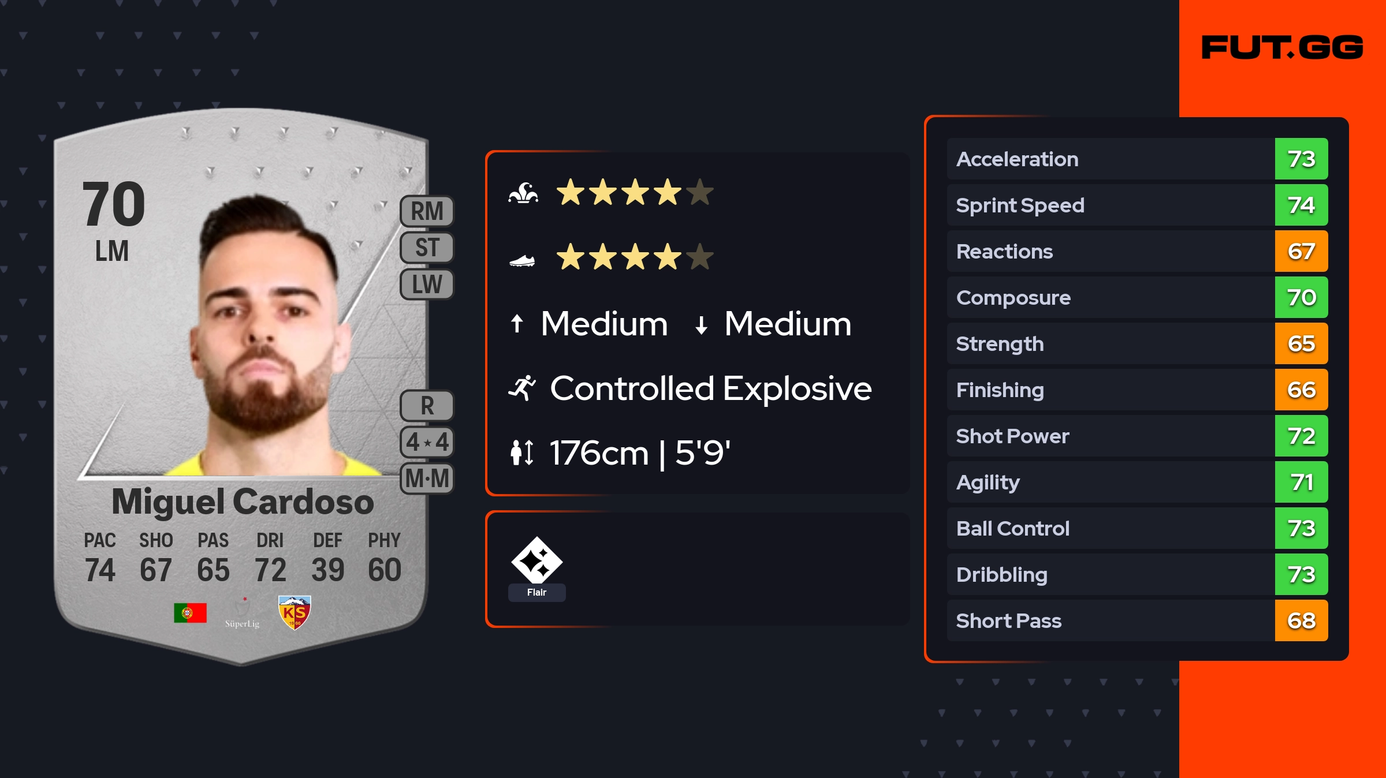The width and height of the screenshot is (1386, 778).
Task: Click the green Acceleration 73 rating box
Action: (1301, 159)
